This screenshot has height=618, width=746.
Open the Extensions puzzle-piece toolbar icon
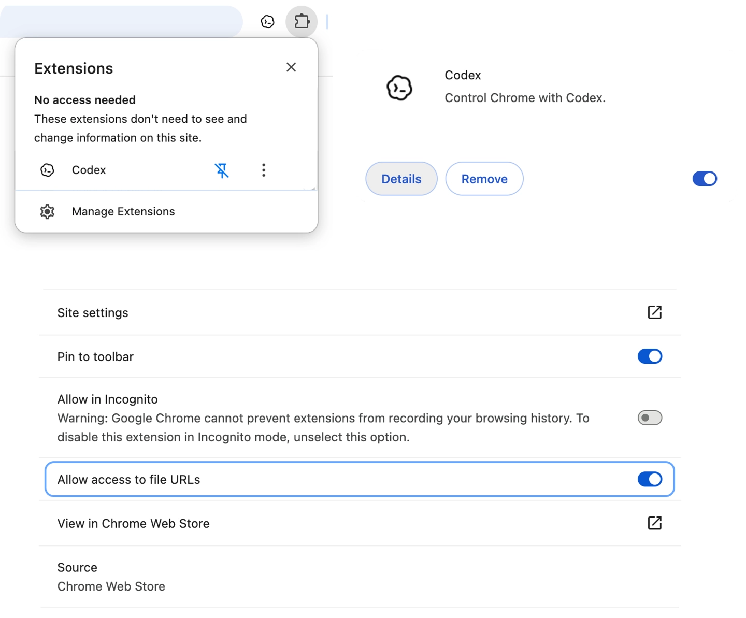pyautogui.click(x=302, y=22)
